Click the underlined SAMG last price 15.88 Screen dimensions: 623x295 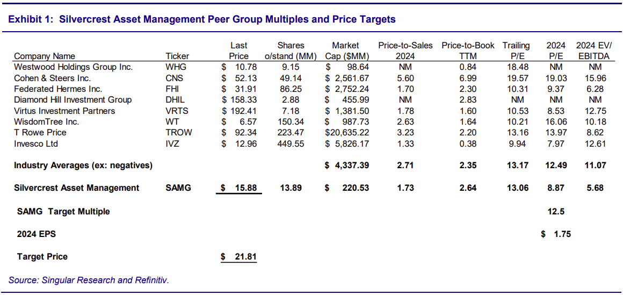point(238,188)
